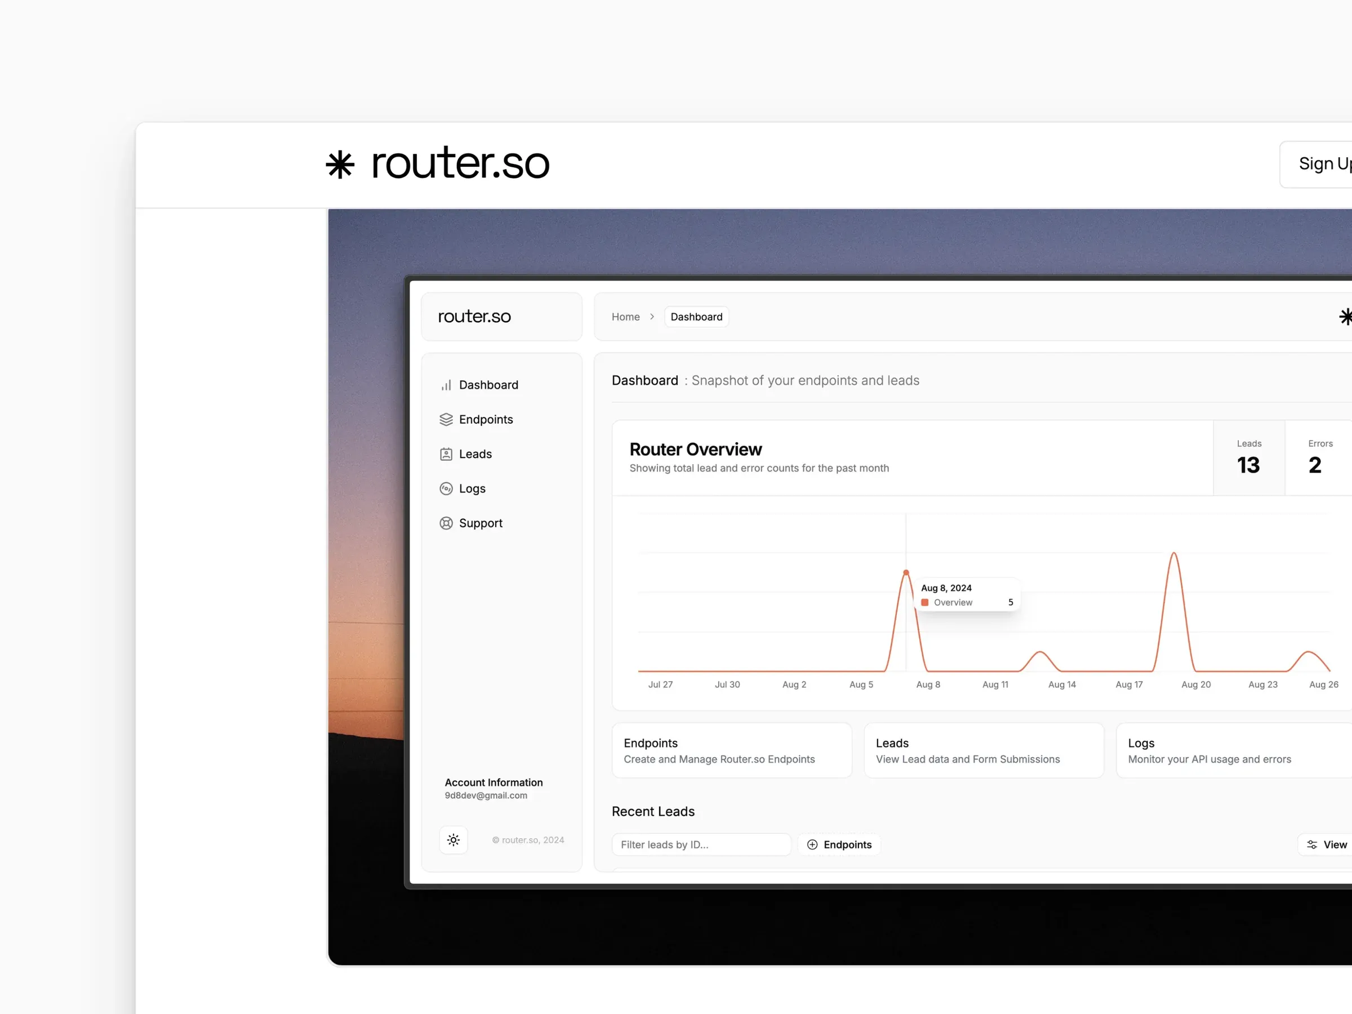Click the router.so wordmark in sidebar
The height and width of the screenshot is (1014, 1352).
[474, 317]
